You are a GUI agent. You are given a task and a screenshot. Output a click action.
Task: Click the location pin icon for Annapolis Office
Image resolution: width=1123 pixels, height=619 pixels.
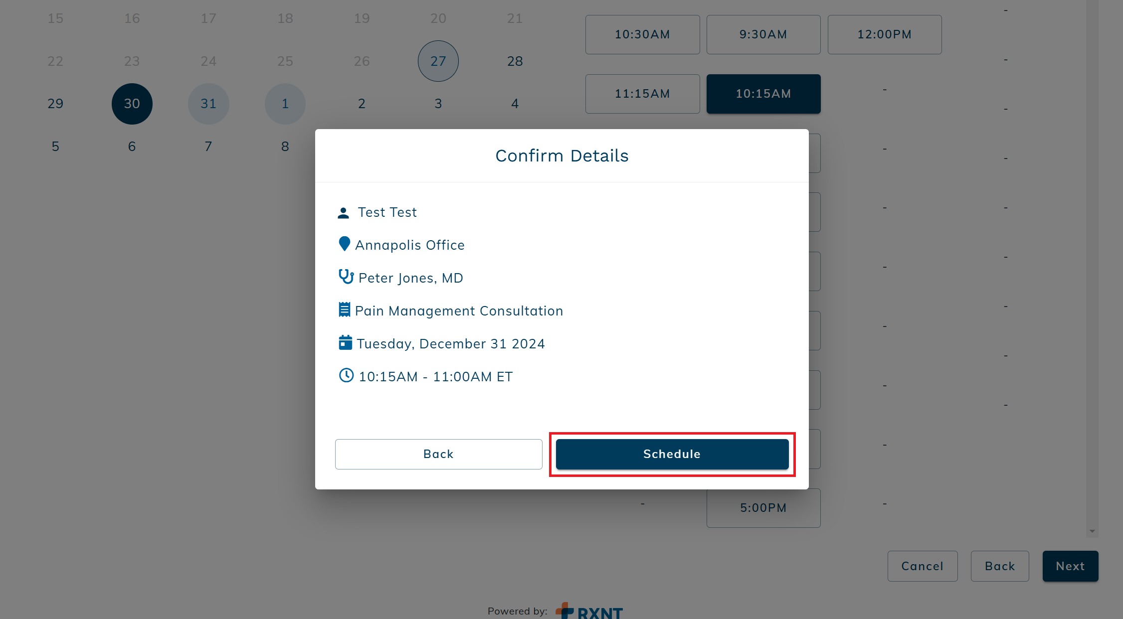tap(344, 244)
